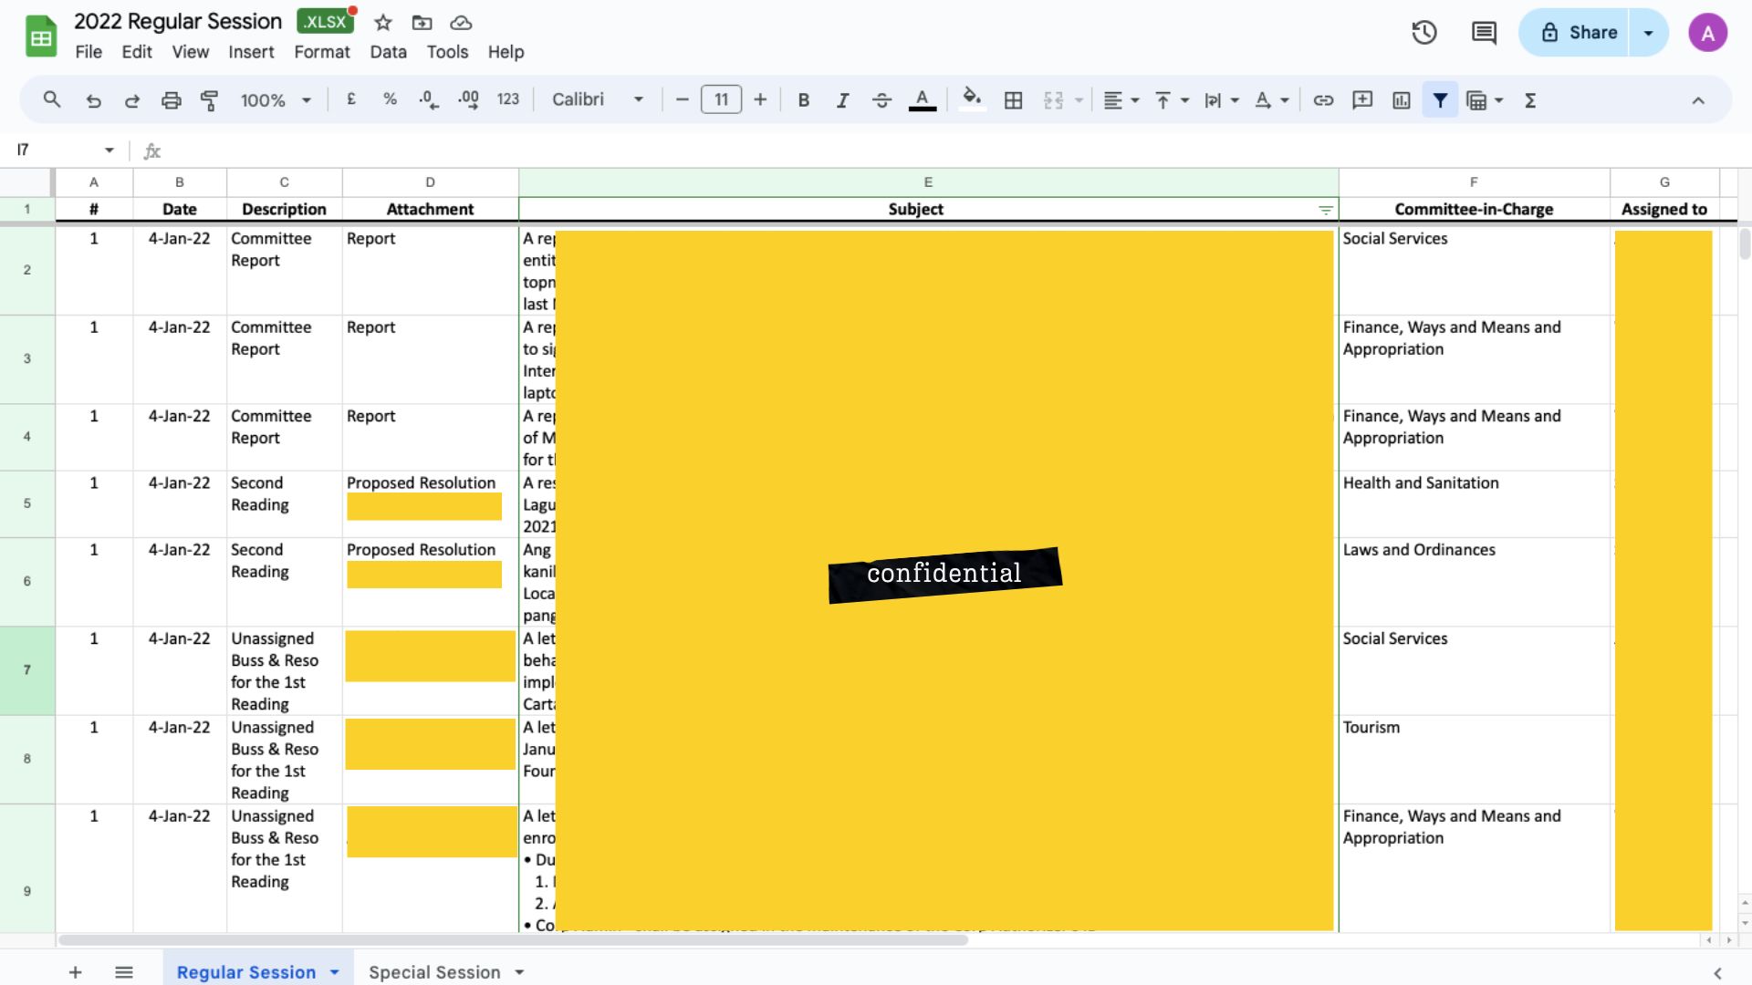
Task: Open the horizontal align dropdown
Action: click(x=1121, y=100)
